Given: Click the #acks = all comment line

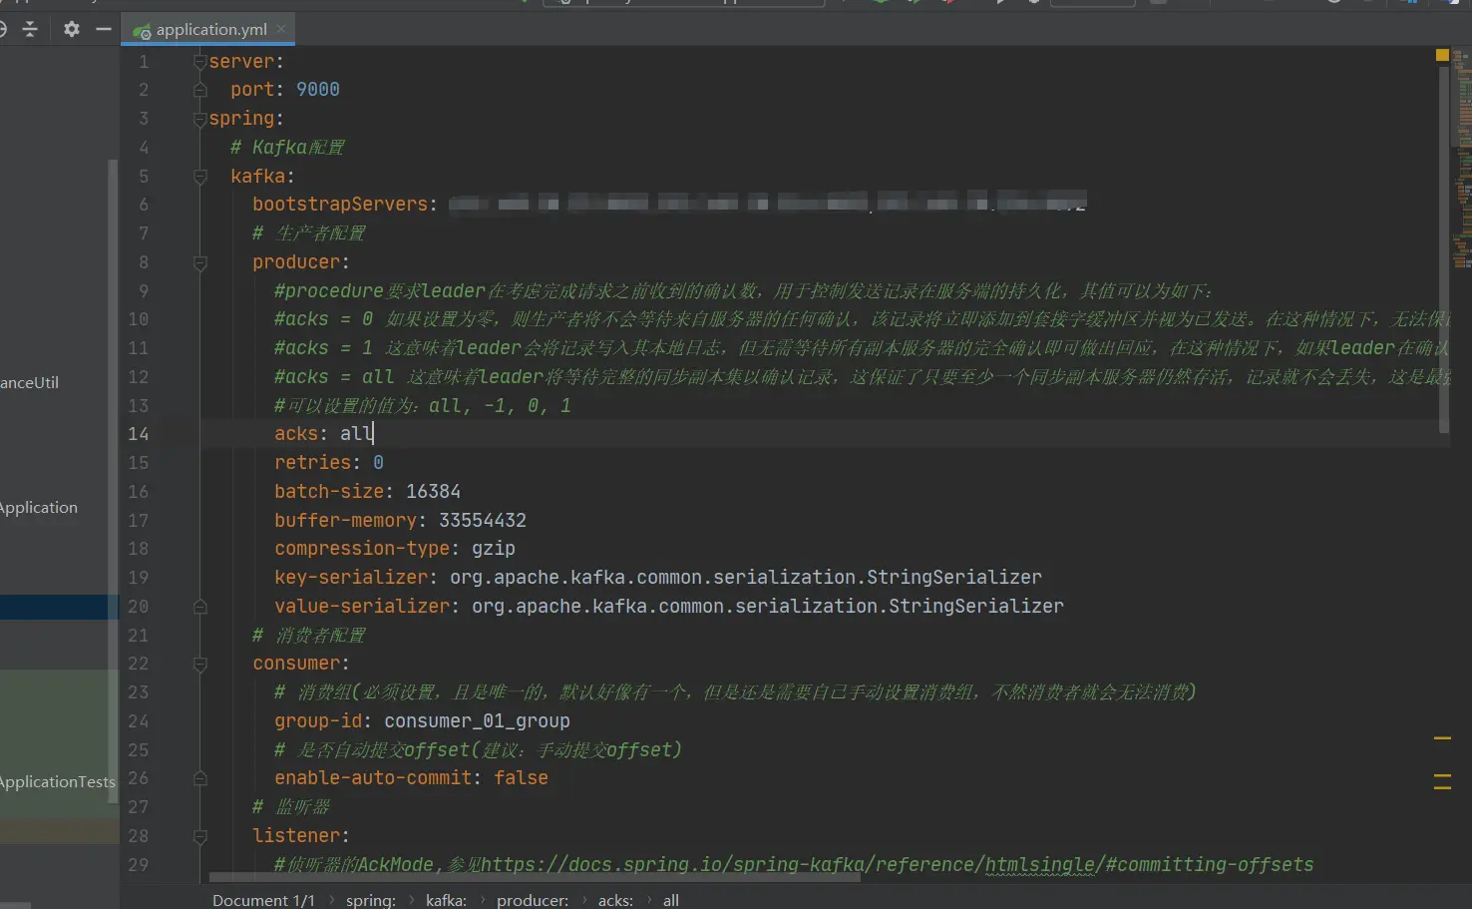Looking at the screenshot, I should click(863, 377).
